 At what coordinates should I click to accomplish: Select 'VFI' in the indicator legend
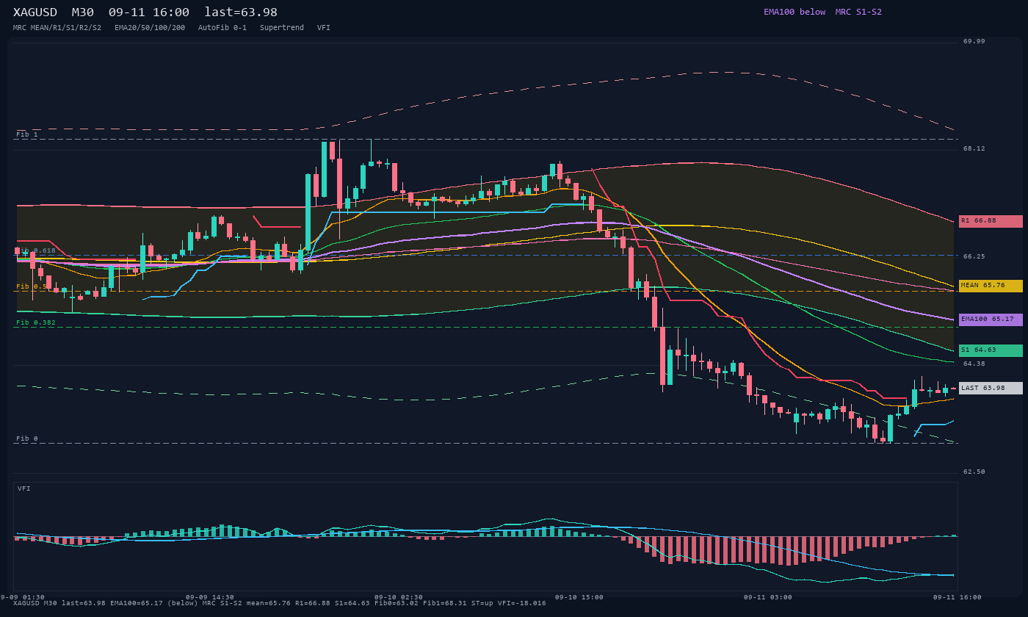click(x=324, y=27)
